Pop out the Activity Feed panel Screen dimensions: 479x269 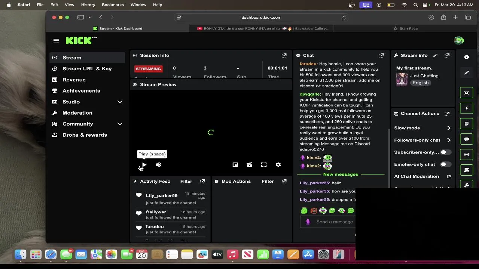click(202, 181)
